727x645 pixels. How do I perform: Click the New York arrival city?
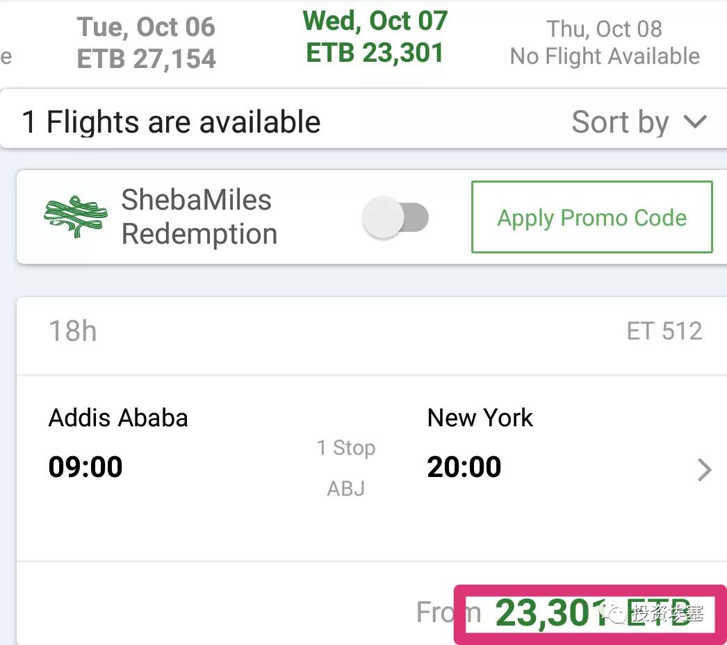point(480,418)
